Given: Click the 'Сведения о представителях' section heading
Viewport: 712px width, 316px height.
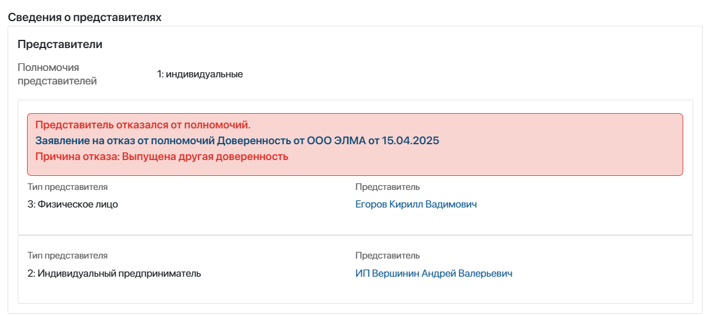Looking at the screenshot, I should pyautogui.click(x=85, y=17).
